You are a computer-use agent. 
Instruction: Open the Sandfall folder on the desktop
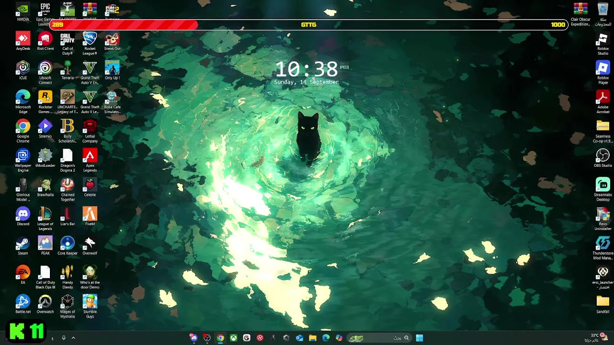click(x=603, y=304)
